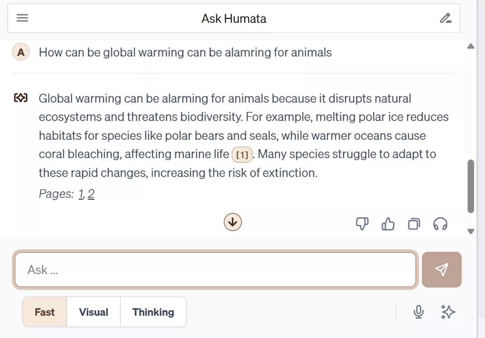The image size is (485, 338).
Task: Click the thumbs down feedback icon
Action: click(x=362, y=224)
